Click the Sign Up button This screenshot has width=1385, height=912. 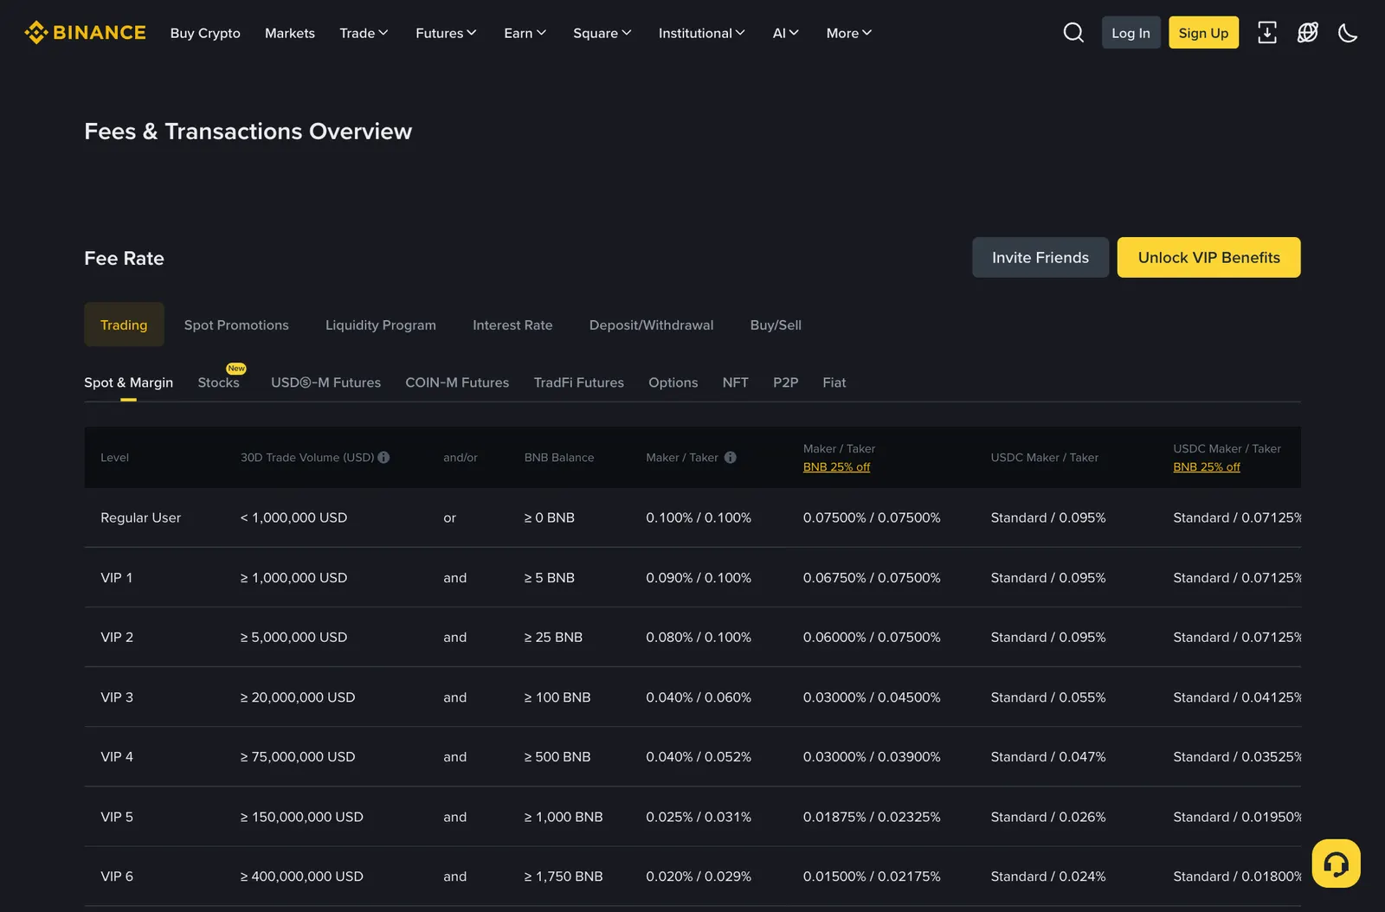(x=1203, y=33)
